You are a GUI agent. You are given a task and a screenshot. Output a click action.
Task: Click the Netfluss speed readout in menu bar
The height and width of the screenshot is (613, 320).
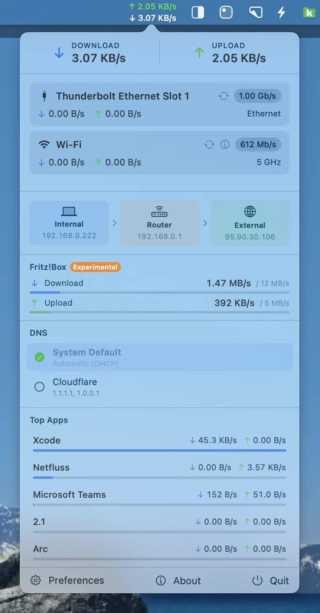153,12
